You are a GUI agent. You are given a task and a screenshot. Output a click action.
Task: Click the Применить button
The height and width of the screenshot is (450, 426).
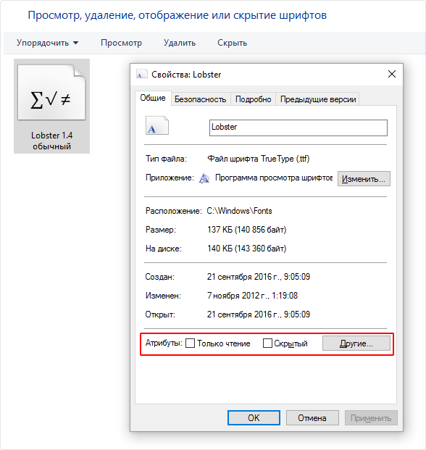point(371,418)
